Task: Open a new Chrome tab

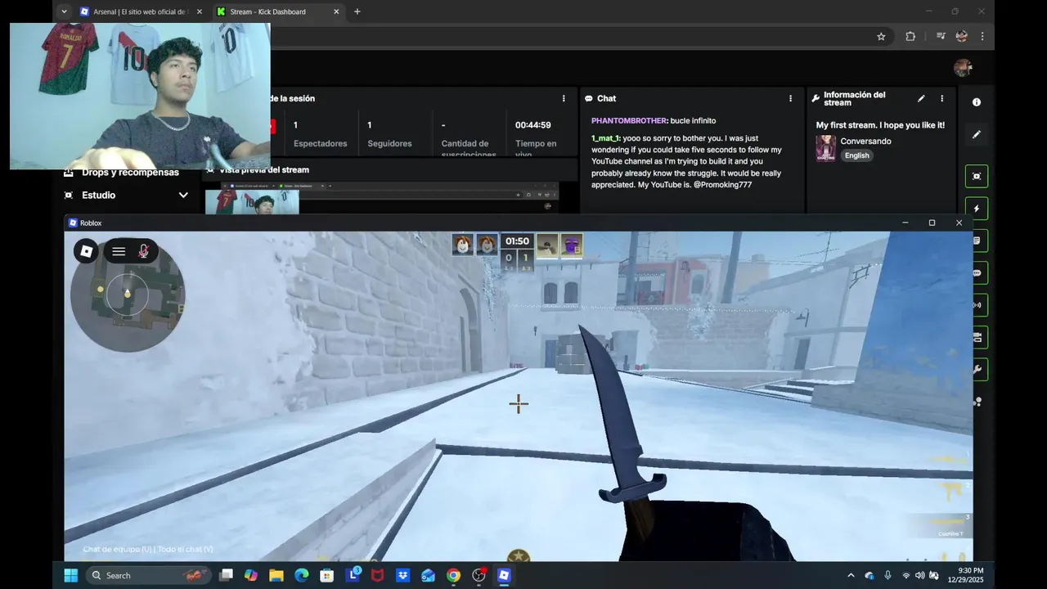Action: click(357, 11)
